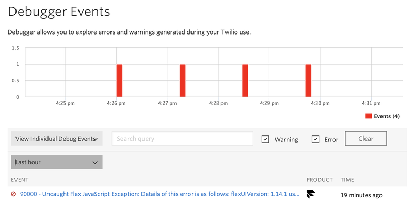This screenshot has width=413, height=204.
Task: Click the 19 minutes ago timestamp
Action: click(361, 195)
